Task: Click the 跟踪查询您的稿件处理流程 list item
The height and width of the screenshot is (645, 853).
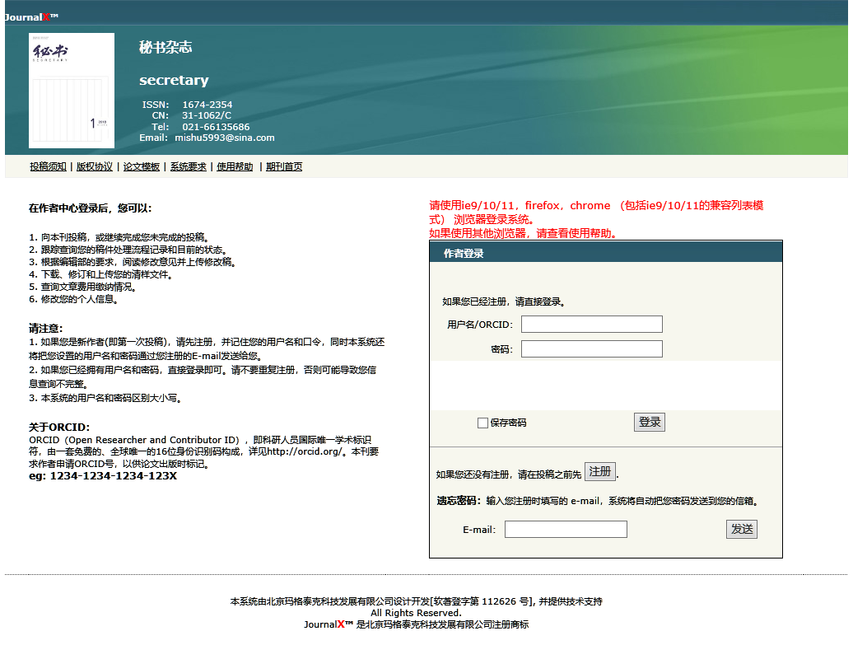Action: click(x=128, y=250)
